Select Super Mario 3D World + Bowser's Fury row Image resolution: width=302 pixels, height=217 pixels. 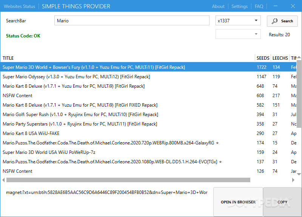(148, 67)
